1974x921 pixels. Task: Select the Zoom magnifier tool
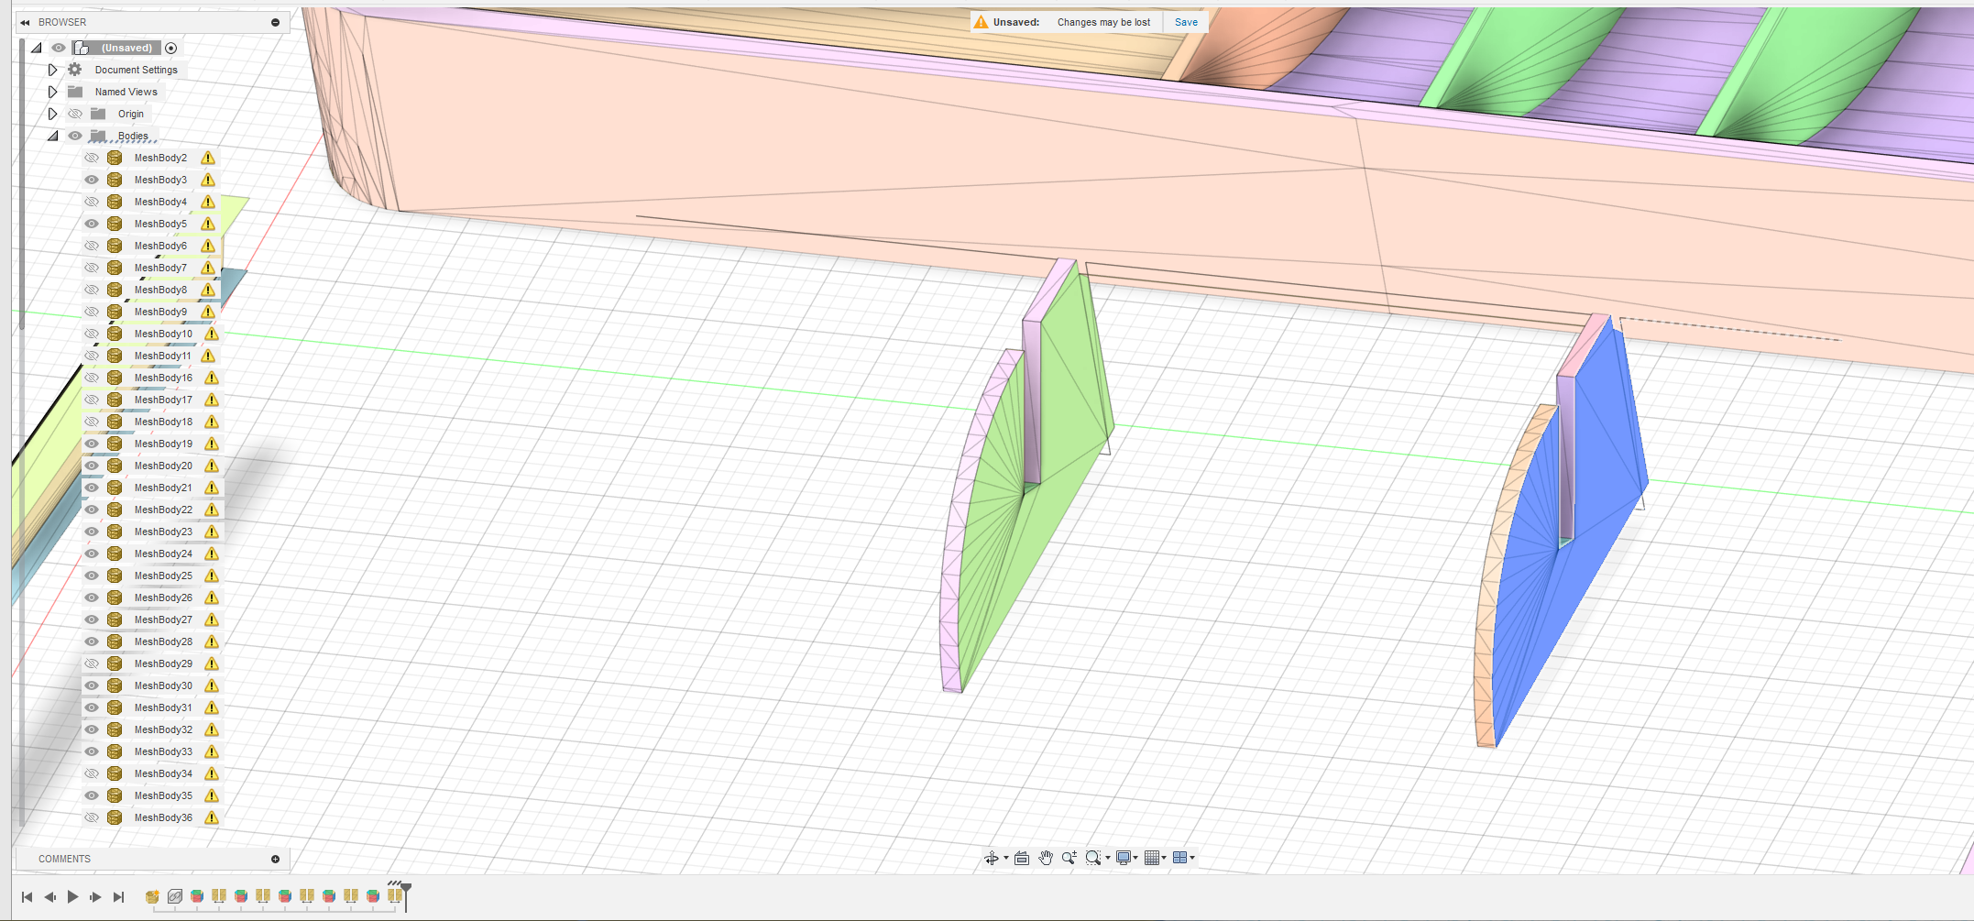pyautogui.click(x=1069, y=859)
